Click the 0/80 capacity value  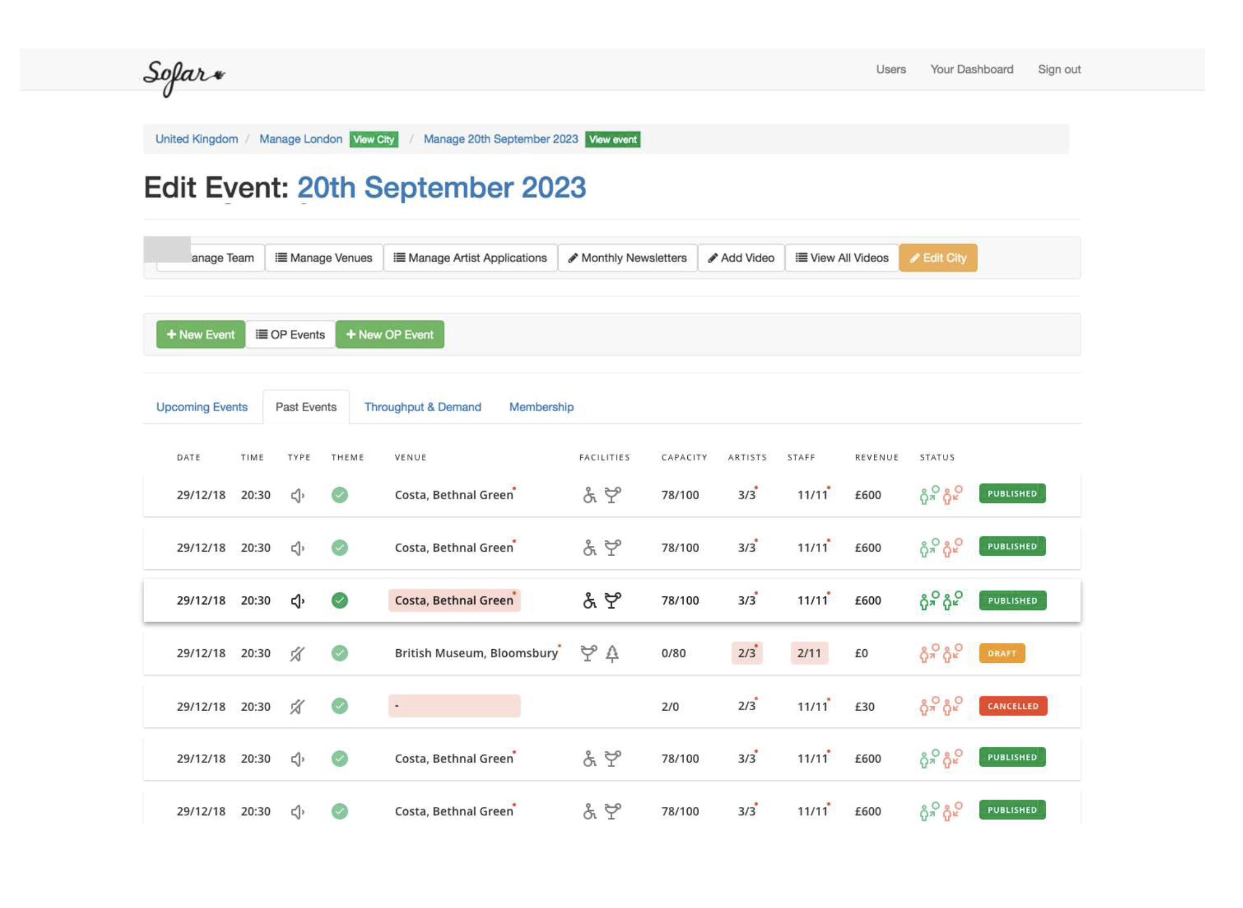point(673,653)
